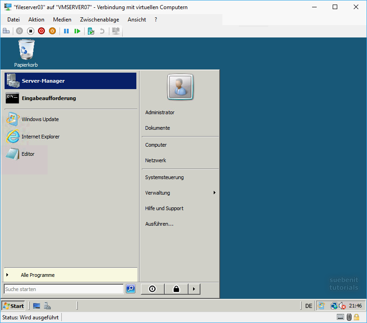
Task: Open Netzwerk
Action: point(156,160)
